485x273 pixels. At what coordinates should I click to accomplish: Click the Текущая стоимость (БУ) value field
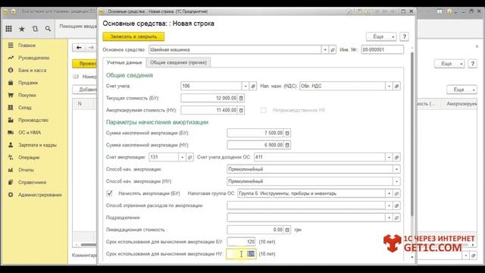click(x=209, y=98)
